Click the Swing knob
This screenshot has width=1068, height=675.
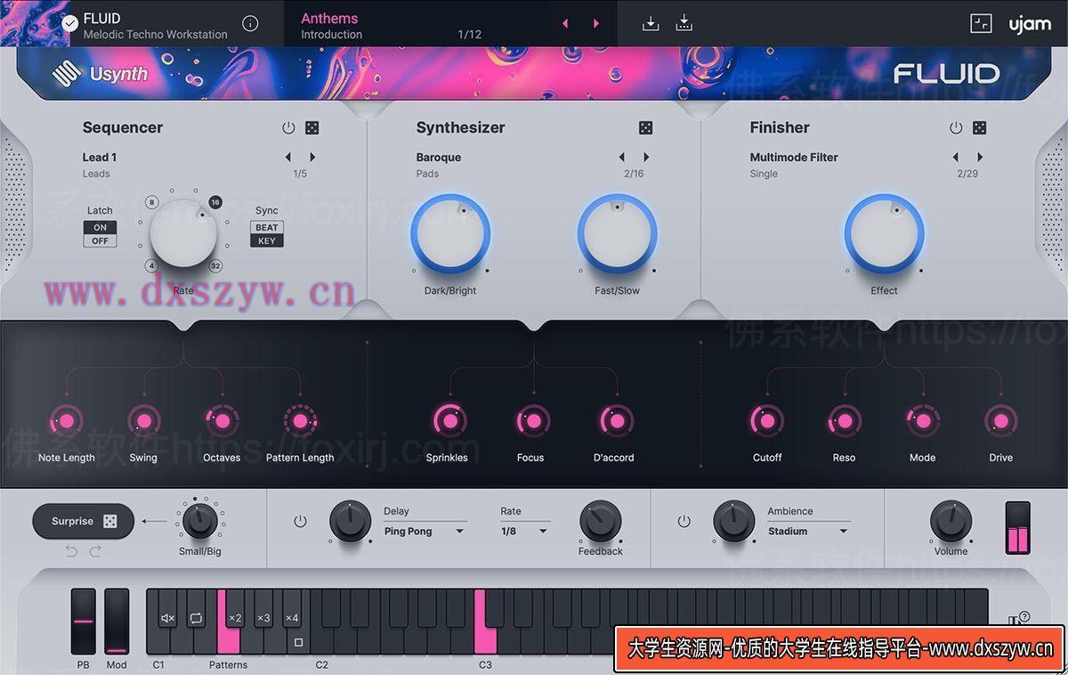click(x=143, y=420)
